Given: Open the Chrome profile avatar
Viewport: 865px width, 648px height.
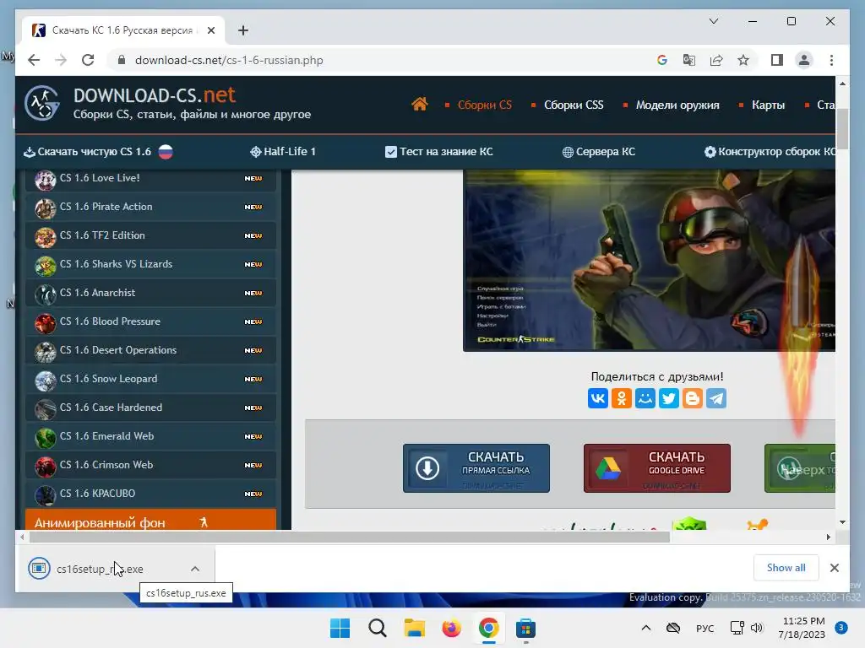Looking at the screenshot, I should click(804, 60).
